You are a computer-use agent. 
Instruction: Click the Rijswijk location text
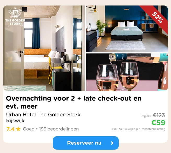(x=15, y=121)
